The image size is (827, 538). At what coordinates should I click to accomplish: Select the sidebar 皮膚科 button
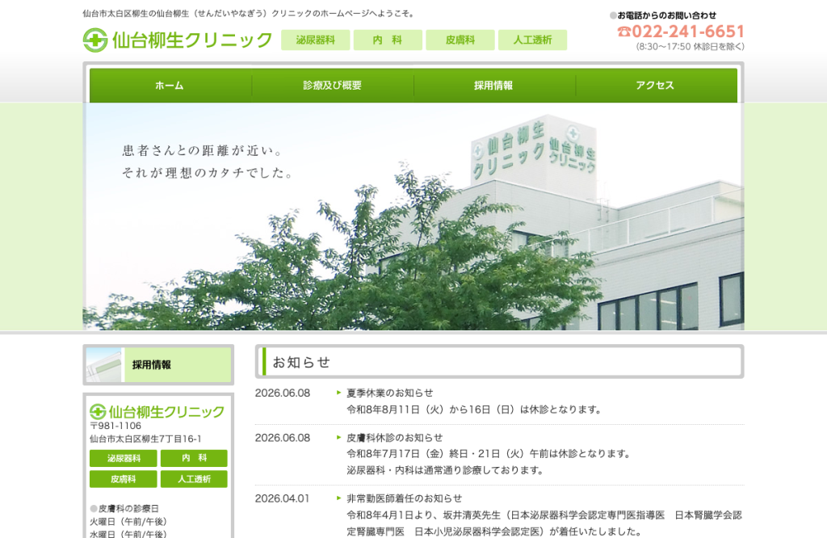coord(123,479)
